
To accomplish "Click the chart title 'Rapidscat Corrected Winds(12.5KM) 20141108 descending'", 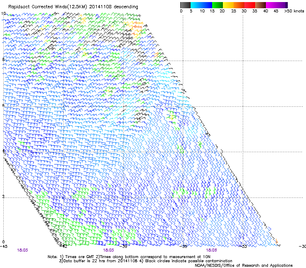I will [x=73, y=7].
